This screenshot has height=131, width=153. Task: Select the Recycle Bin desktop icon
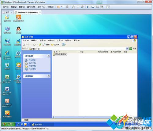[x=7, y=66]
